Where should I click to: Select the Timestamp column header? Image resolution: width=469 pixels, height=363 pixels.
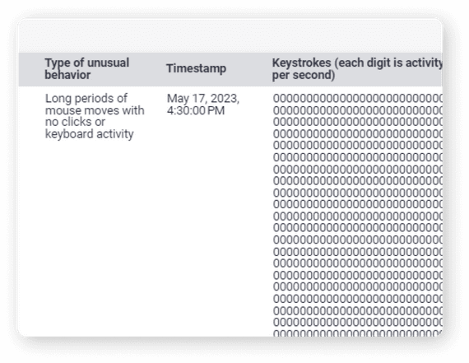tap(196, 68)
